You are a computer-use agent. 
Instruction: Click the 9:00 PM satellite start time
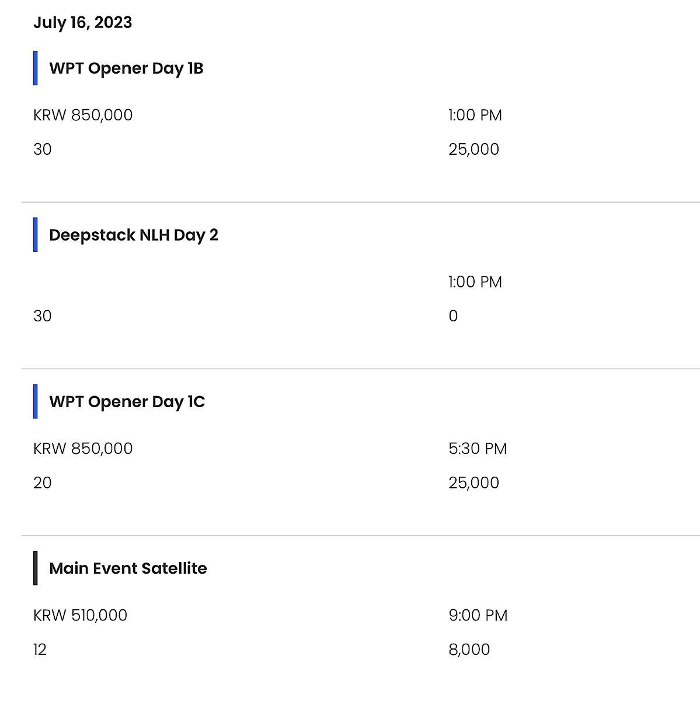pyautogui.click(x=478, y=615)
